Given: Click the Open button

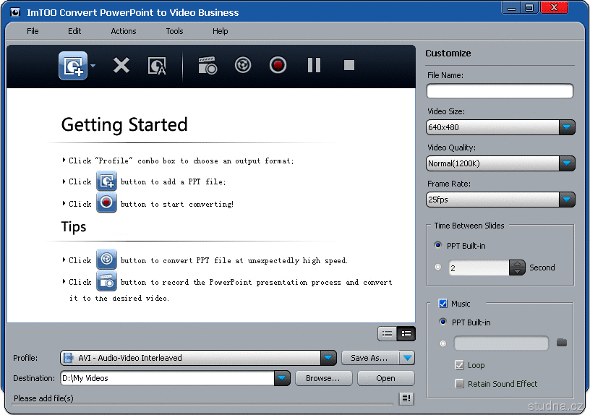Looking at the screenshot, I should tap(385, 378).
